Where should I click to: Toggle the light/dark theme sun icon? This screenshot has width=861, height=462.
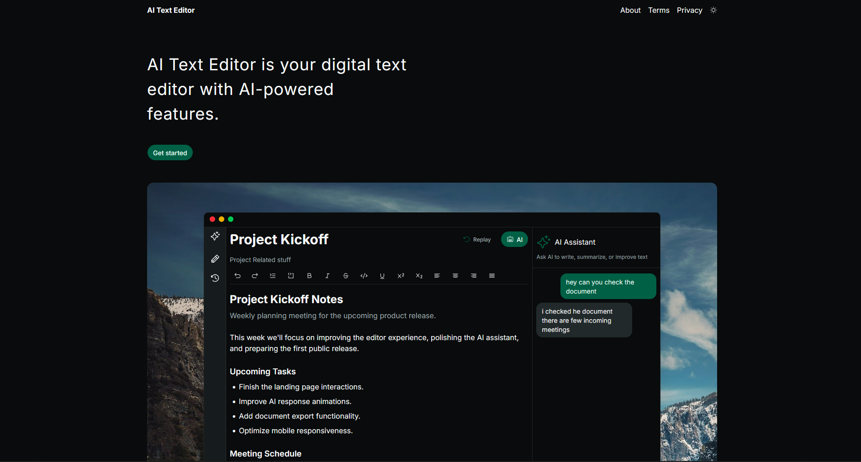point(713,10)
